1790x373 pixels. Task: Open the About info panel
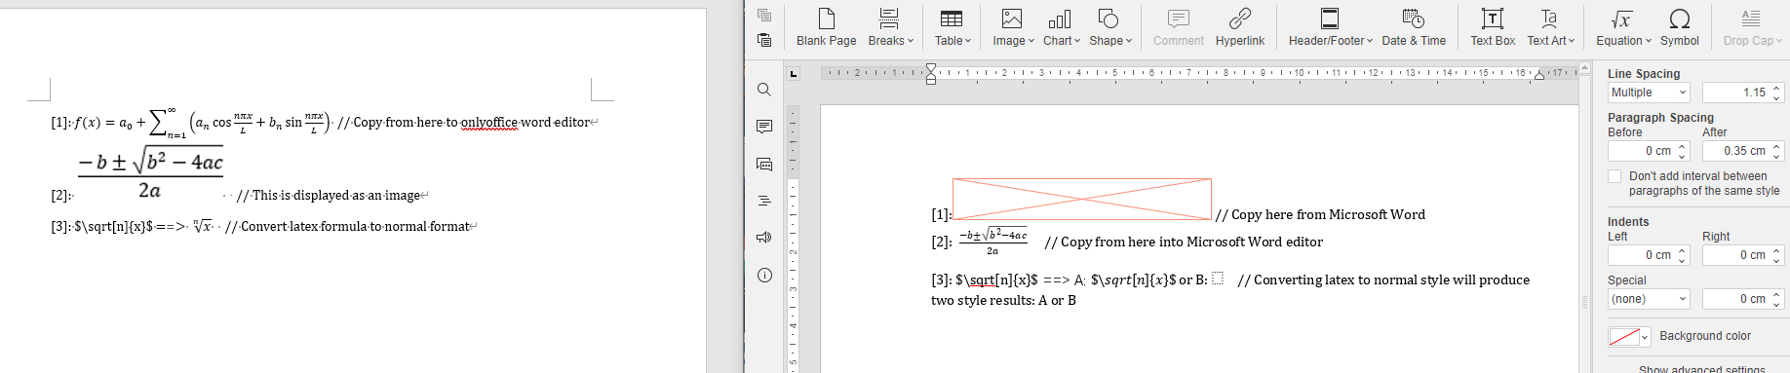764,275
